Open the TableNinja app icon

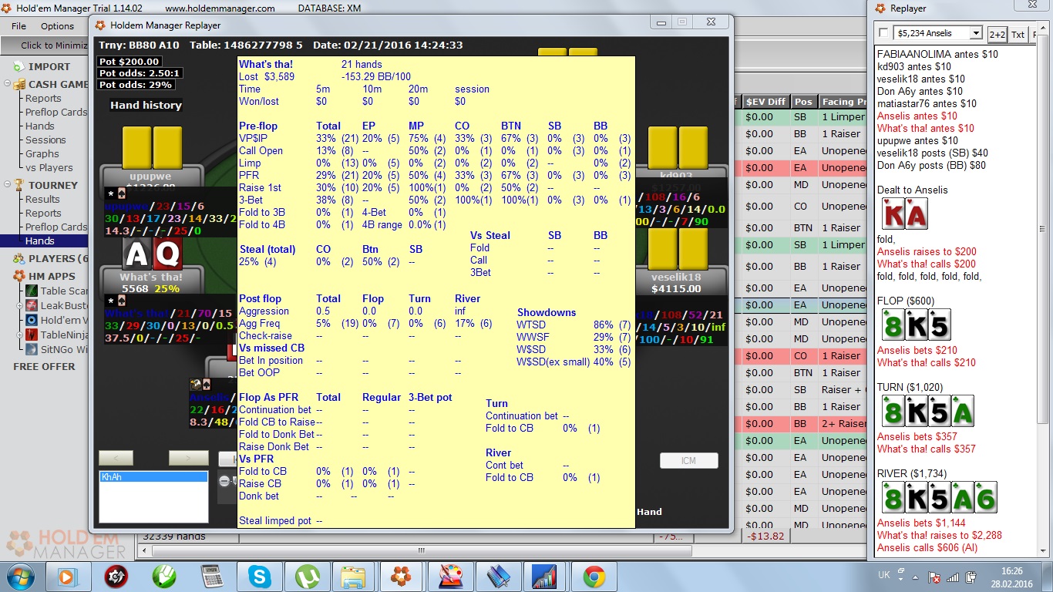coord(32,335)
